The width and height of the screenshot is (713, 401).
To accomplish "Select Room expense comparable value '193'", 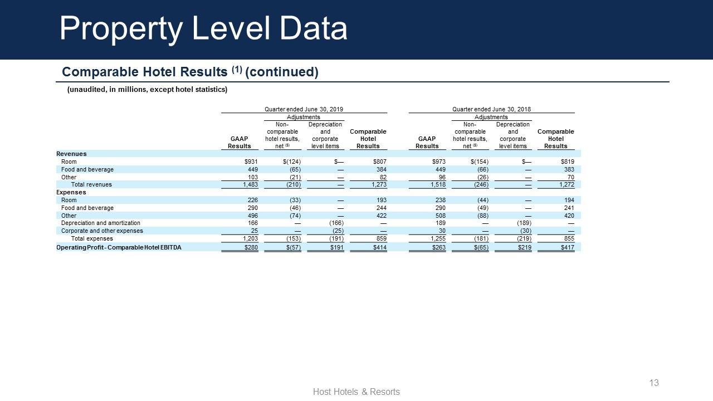I will [381, 200].
